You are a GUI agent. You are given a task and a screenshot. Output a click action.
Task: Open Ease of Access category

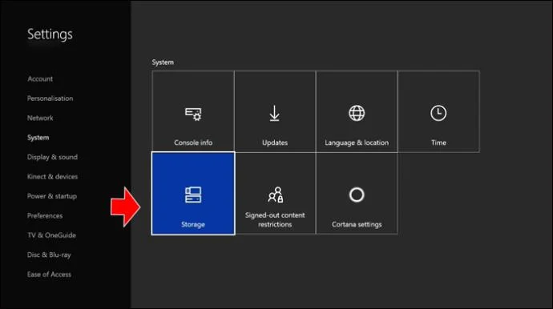tap(49, 275)
